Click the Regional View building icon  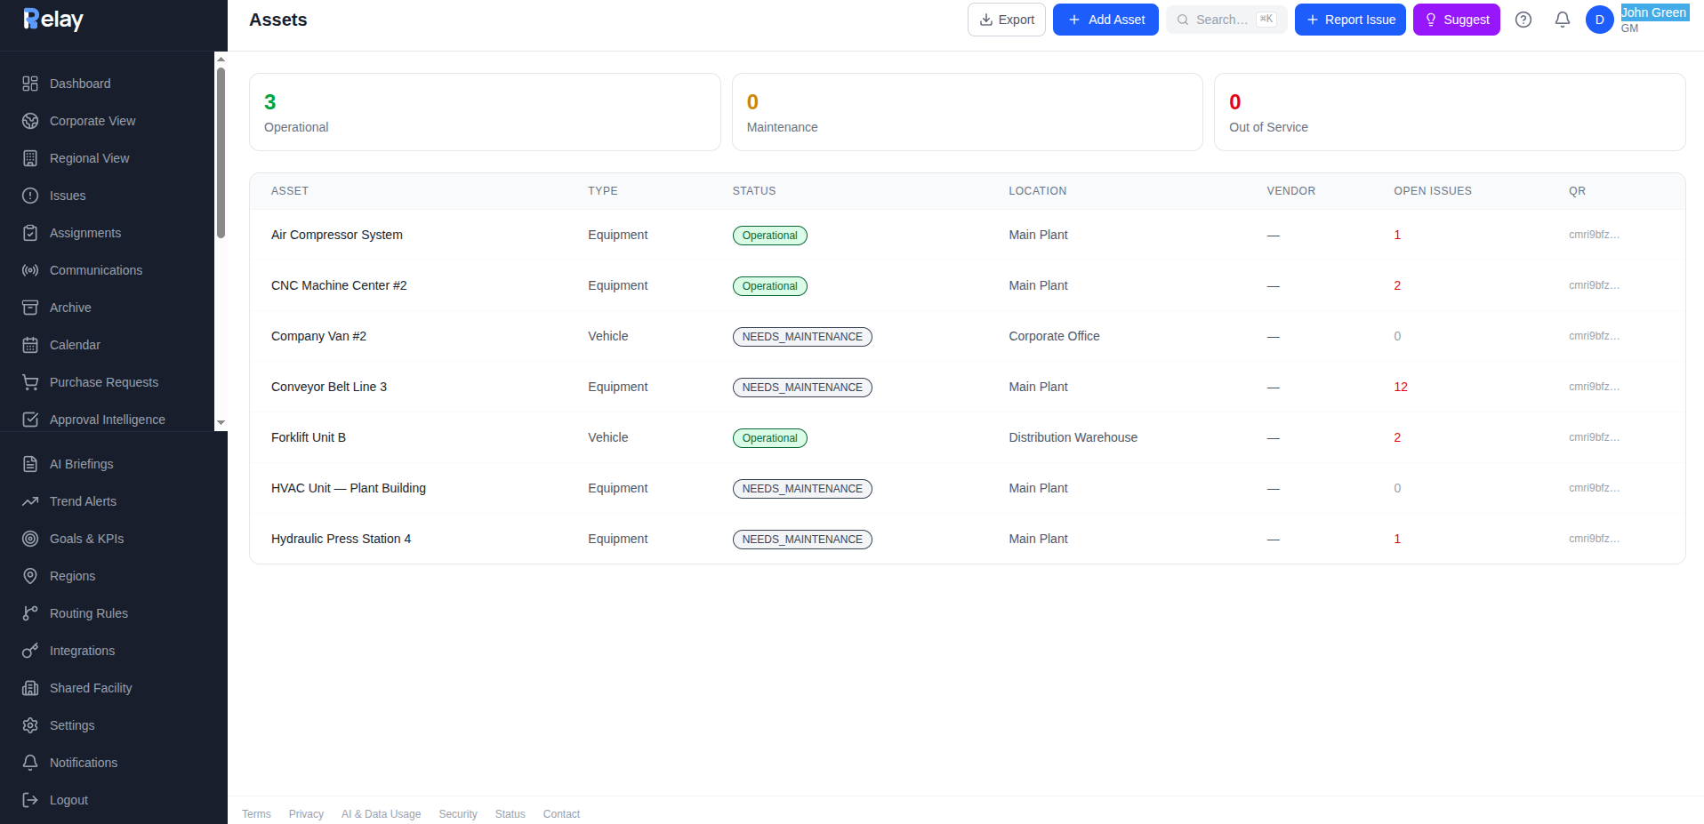30,158
